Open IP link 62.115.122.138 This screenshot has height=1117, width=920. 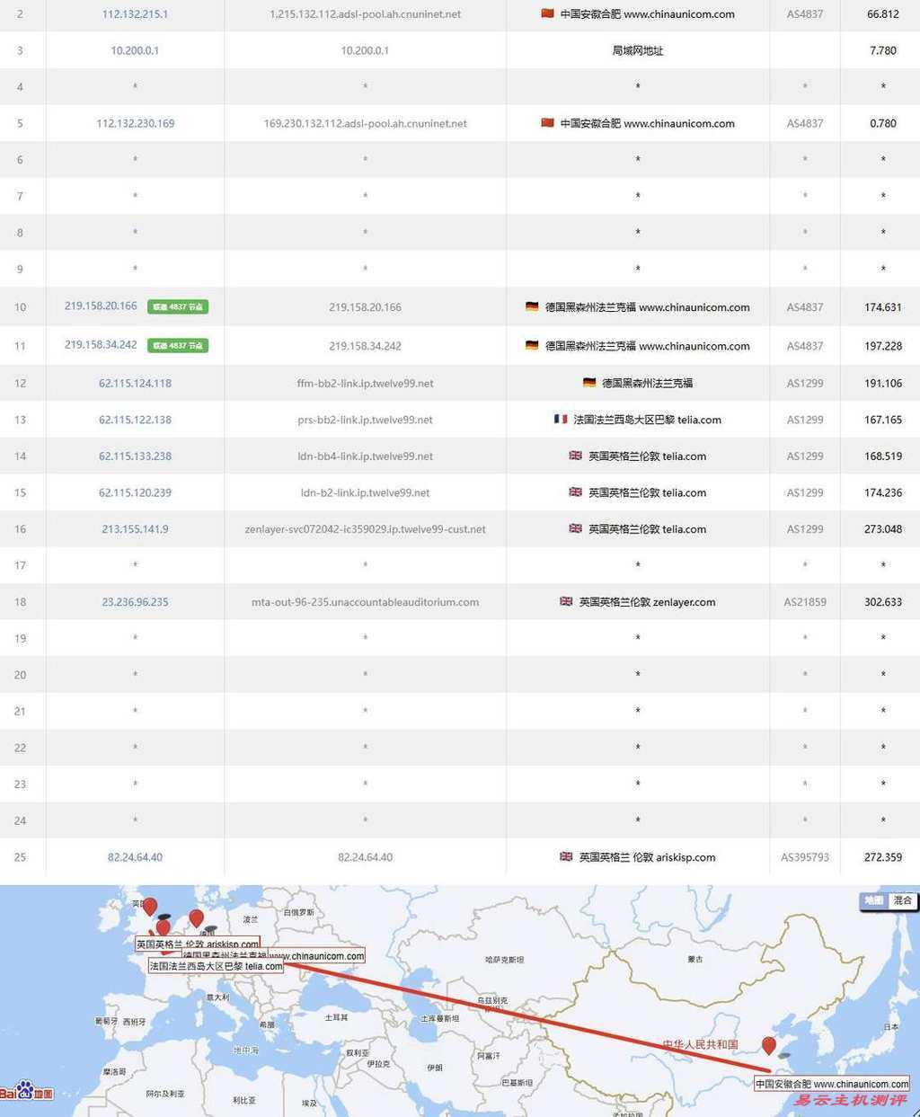tap(135, 420)
